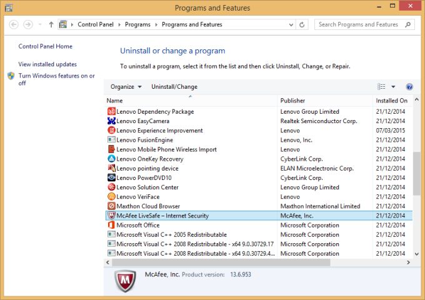Click the Lenovo EasyCamera icon
The width and height of the screenshot is (425, 300).
point(111,121)
